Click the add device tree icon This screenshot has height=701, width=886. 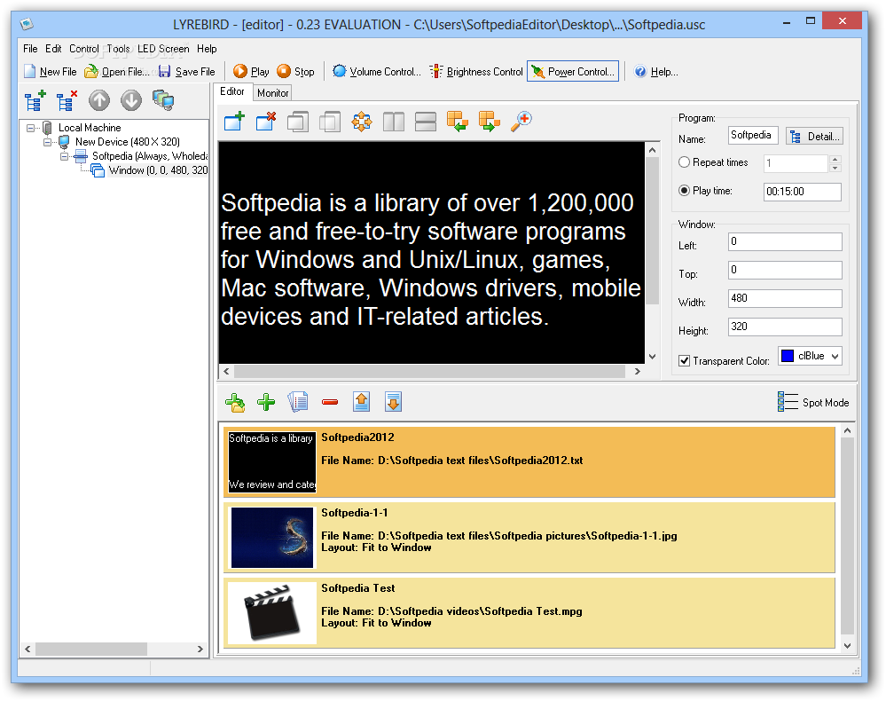35,100
